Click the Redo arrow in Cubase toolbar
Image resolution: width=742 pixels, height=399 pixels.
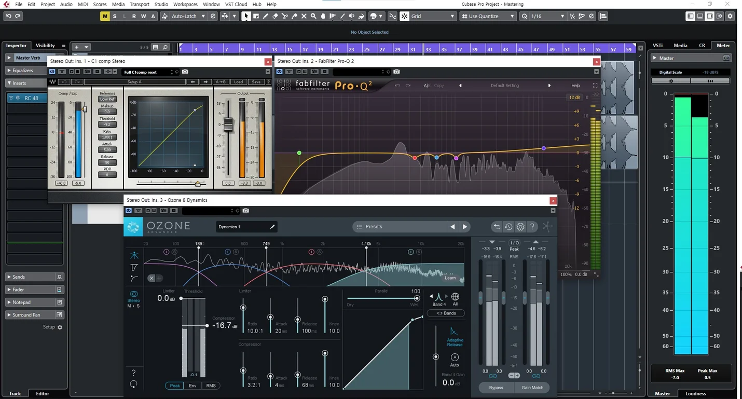(18, 16)
